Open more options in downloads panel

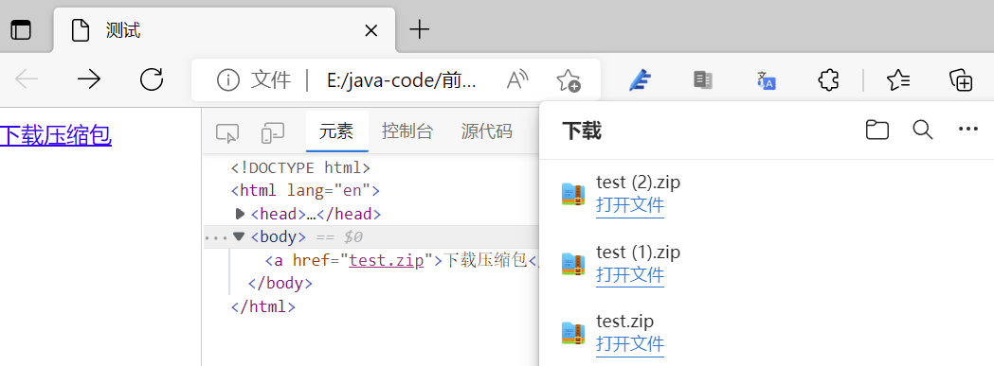[x=968, y=130]
